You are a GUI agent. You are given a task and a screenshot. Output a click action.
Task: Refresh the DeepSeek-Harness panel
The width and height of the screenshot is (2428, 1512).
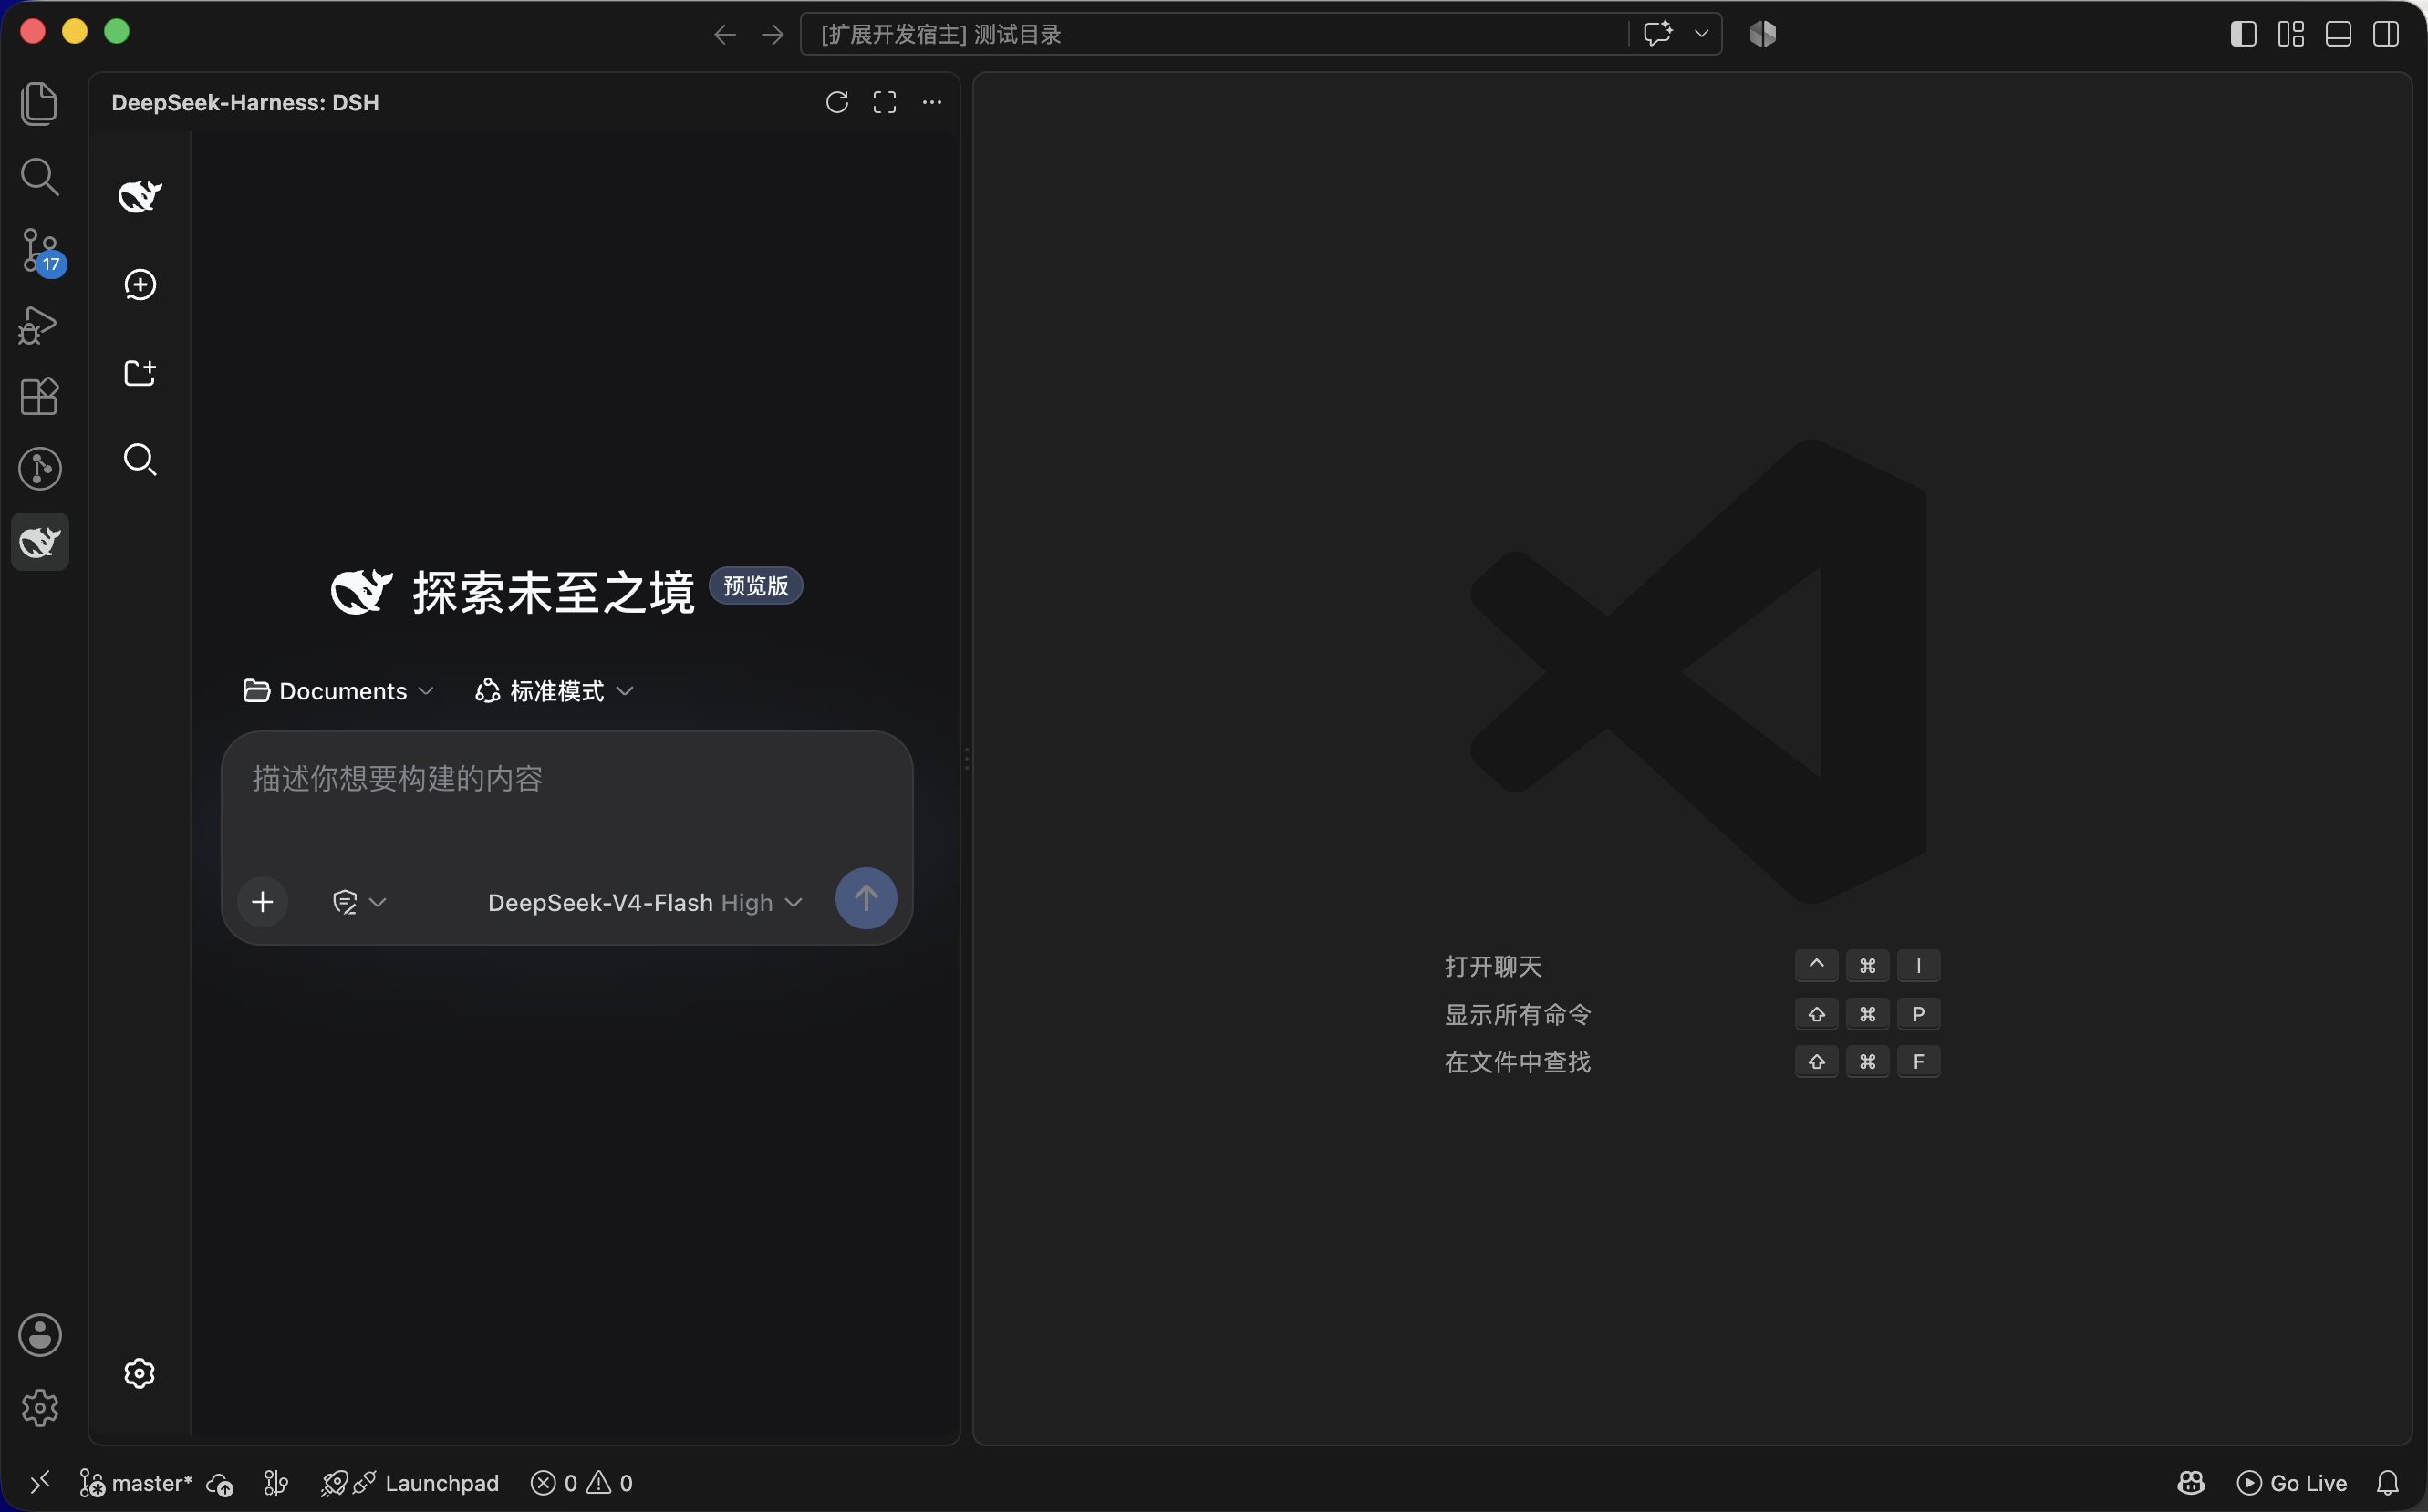tap(837, 102)
